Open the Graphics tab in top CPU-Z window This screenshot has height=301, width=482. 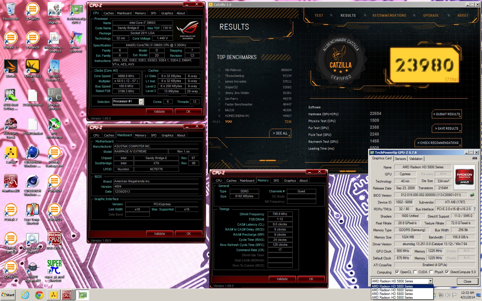click(167, 13)
